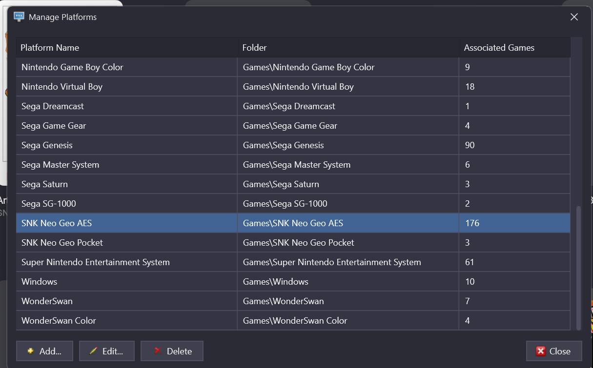This screenshot has height=368, width=593.
Task: Click folder cell Games\Nintendo Virtual Boy
Action: coord(348,87)
